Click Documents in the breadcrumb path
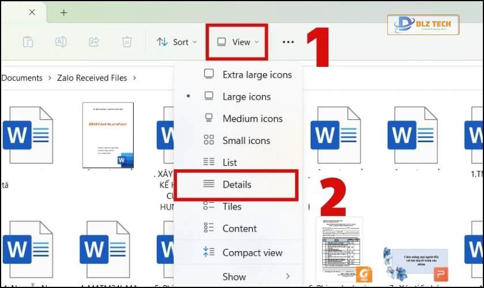Viewport: 484px width, 288px height. click(22, 78)
